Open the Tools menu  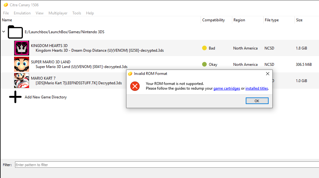pyautogui.click(x=77, y=13)
